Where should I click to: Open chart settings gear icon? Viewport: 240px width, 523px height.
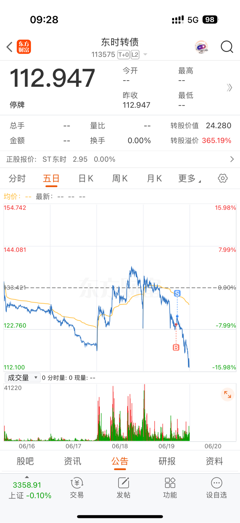222,179
